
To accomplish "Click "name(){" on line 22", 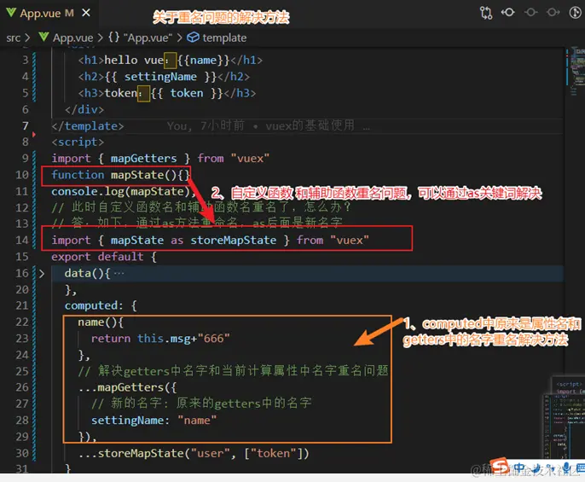I will [101, 322].
